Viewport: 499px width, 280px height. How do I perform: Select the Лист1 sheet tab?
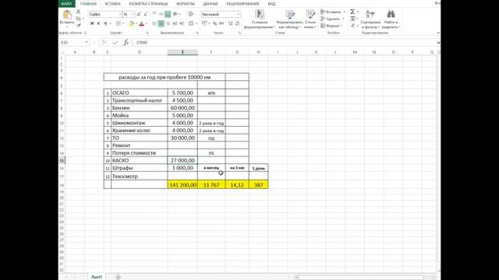97,277
